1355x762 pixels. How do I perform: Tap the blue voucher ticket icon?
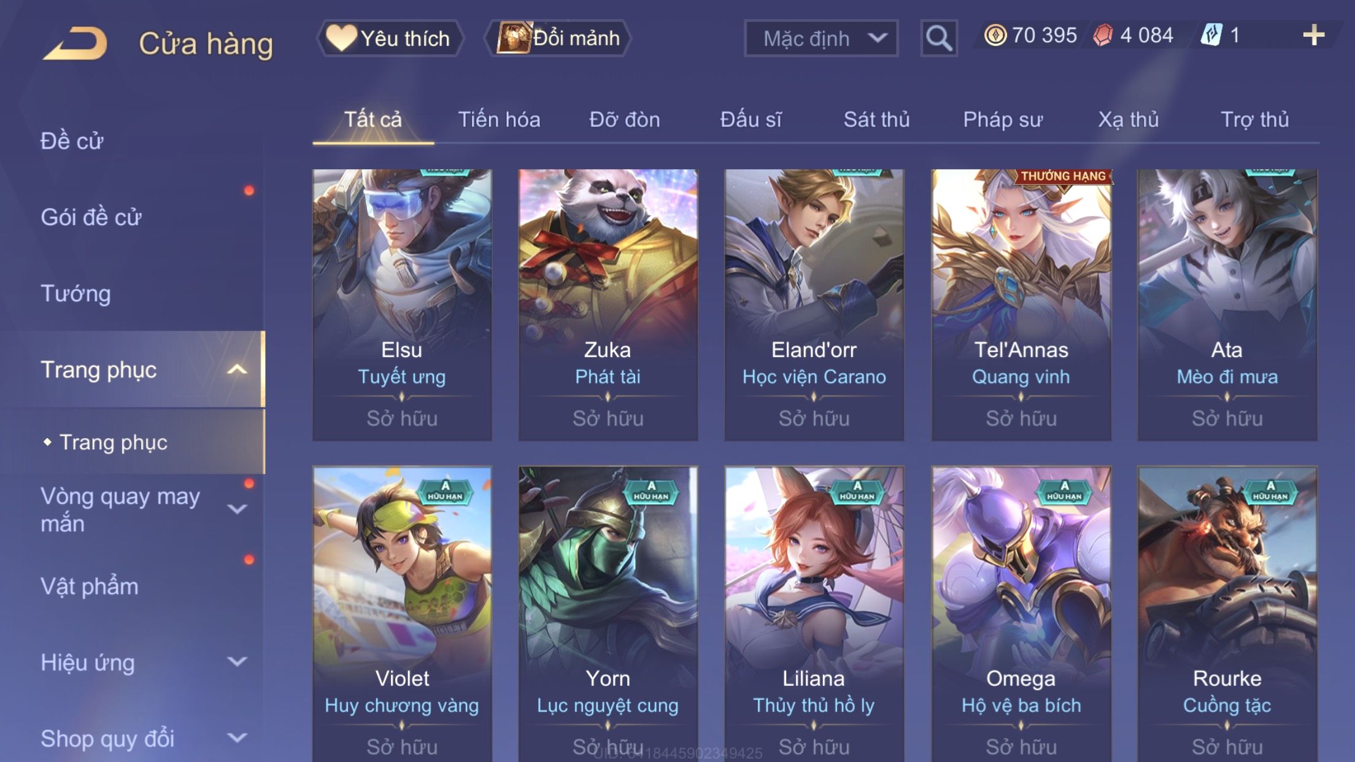tap(1211, 35)
